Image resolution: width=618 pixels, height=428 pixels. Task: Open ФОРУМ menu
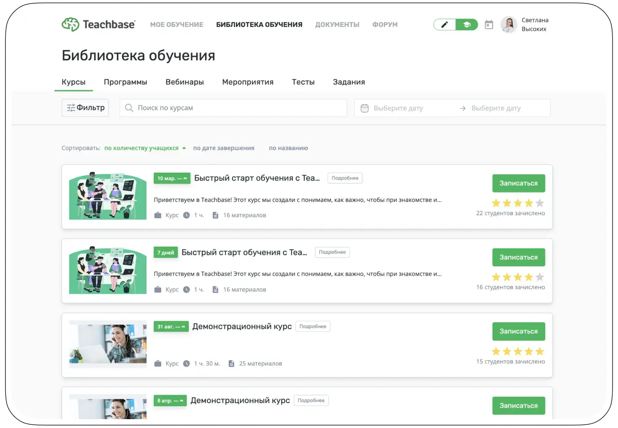(385, 24)
